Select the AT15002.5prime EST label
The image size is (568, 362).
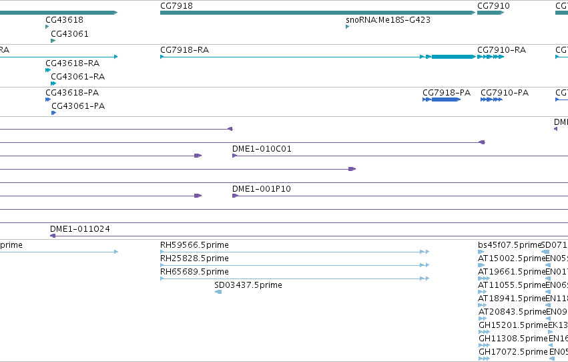click(511, 258)
